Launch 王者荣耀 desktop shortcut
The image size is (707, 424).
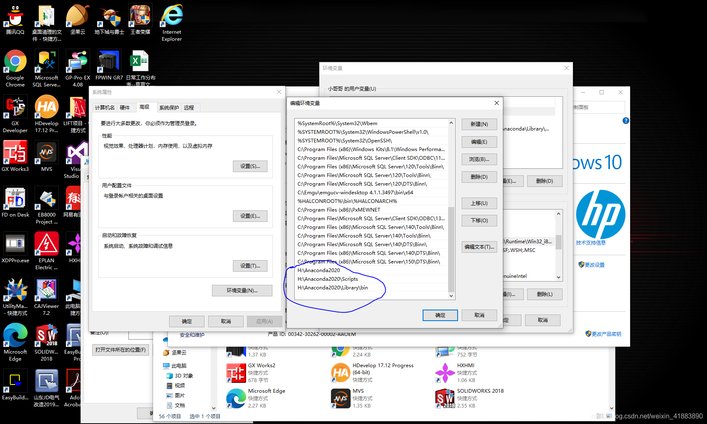140,20
